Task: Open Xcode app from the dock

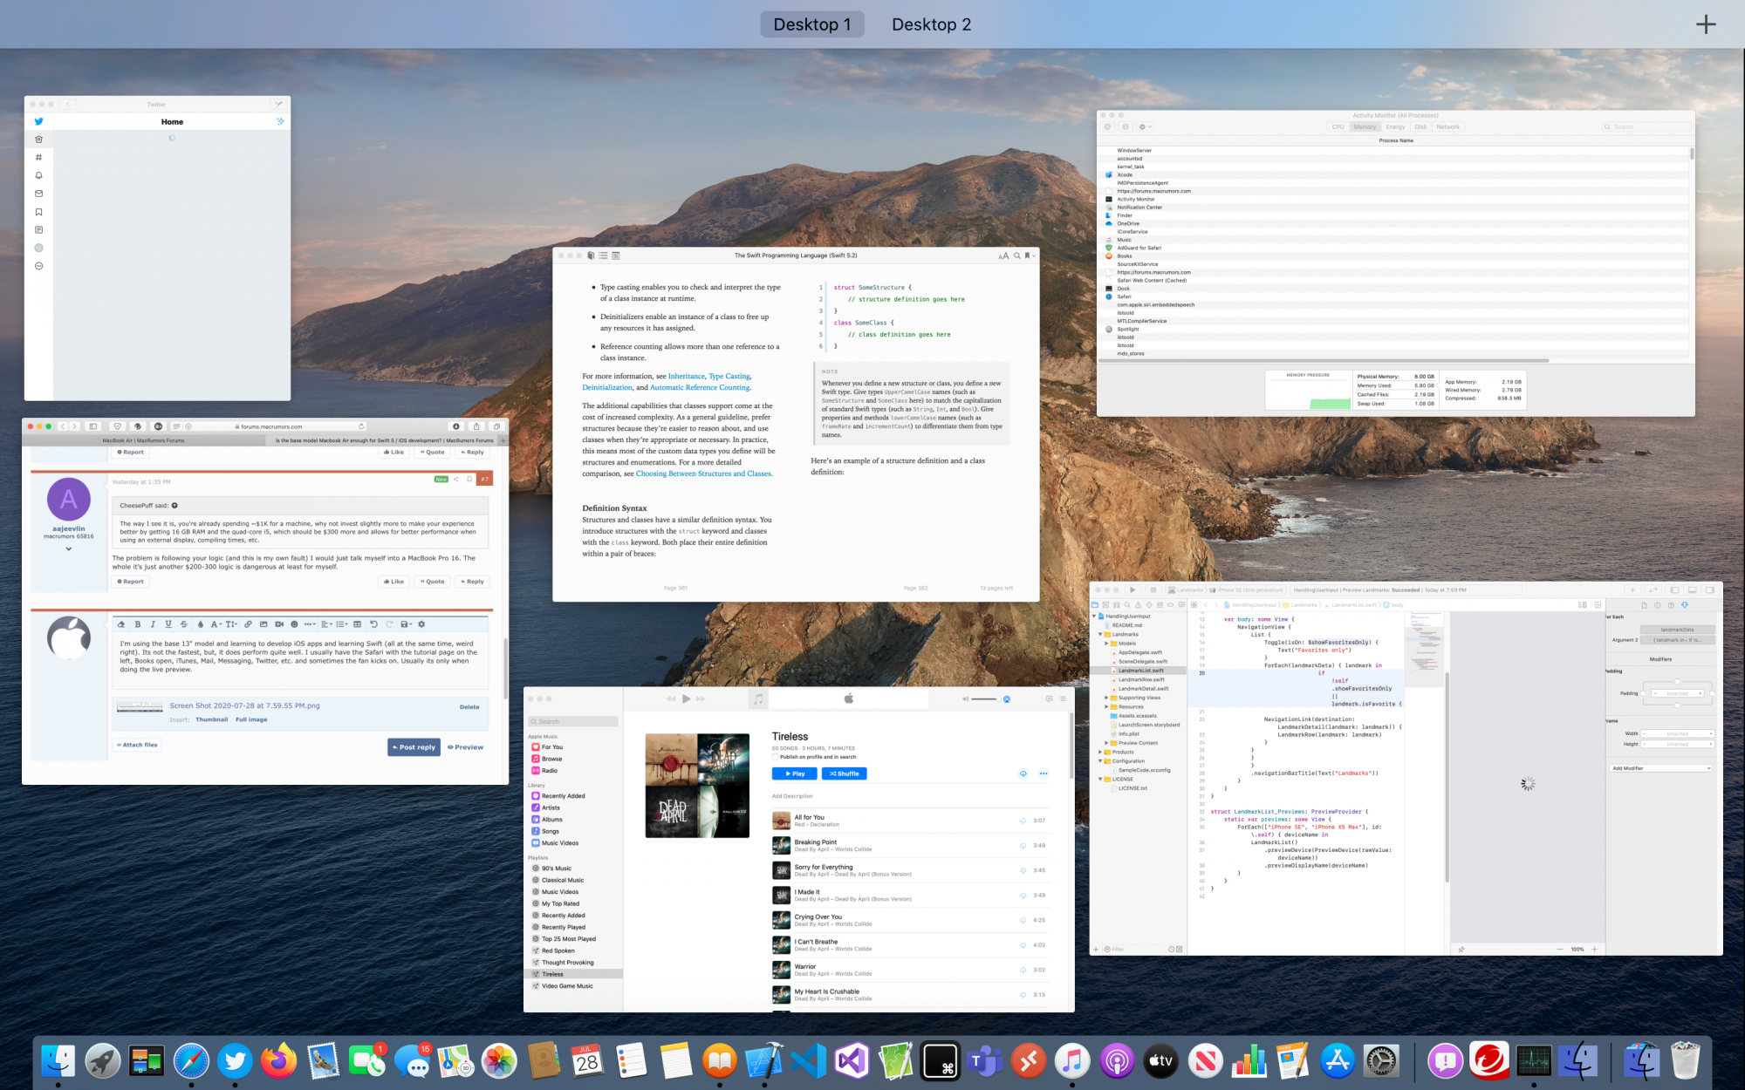Action: tap(763, 1061)
